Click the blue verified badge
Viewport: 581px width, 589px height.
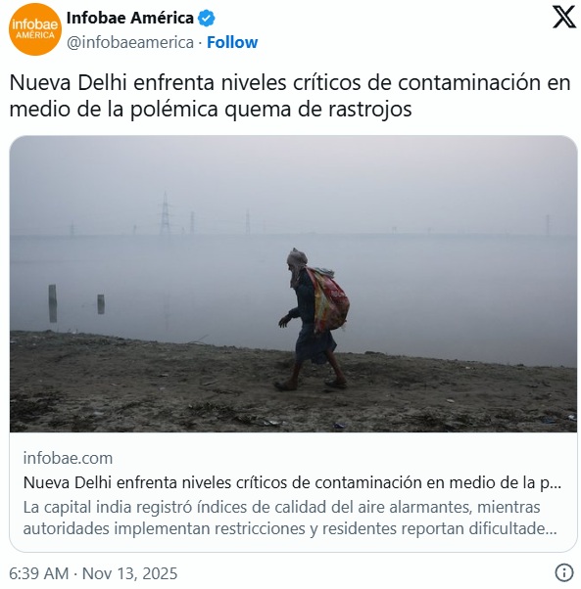[206, 18]
